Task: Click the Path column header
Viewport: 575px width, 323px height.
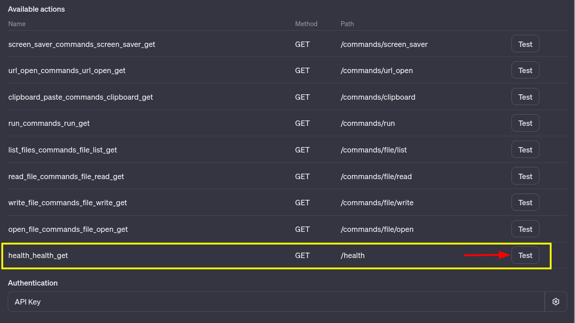Action: point(347,23)
